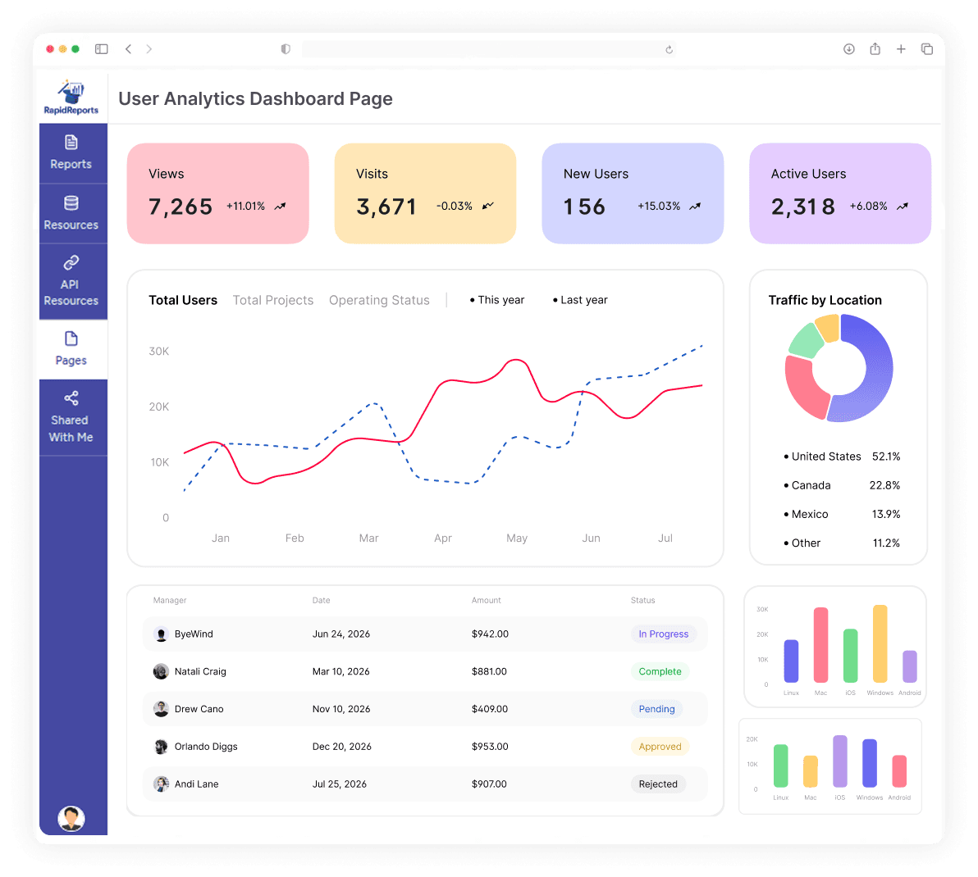Screen dimensions: 978x877
Task: Sort by the Date column header
Action: (x=322, y=601)
